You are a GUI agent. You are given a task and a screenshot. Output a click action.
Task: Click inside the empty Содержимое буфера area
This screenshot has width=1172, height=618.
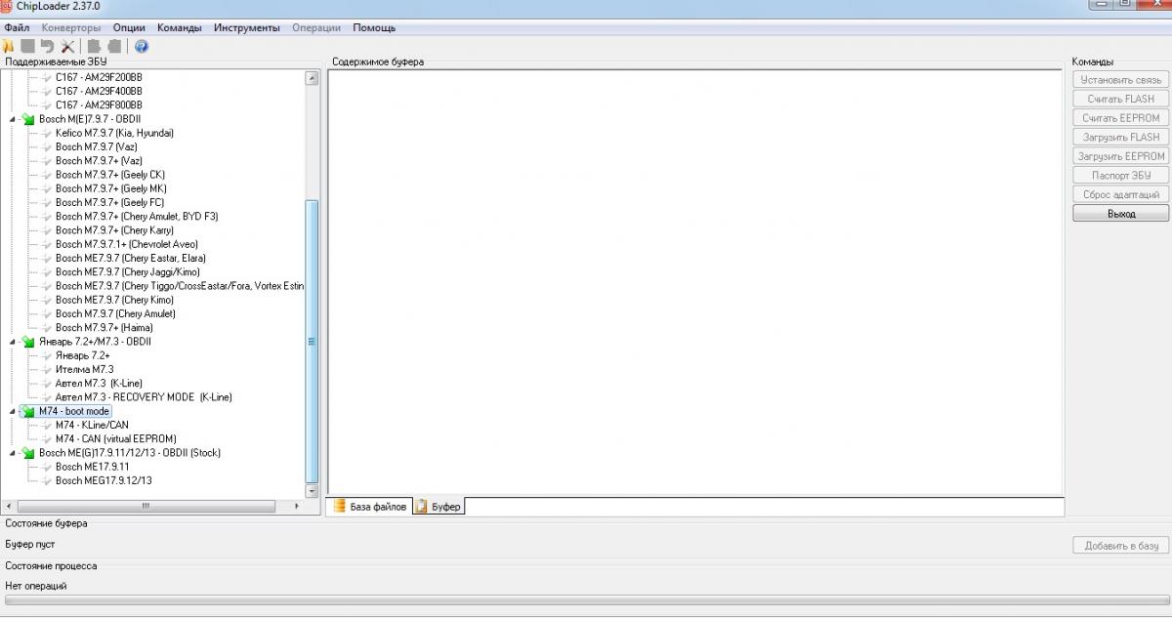(694, 282)
